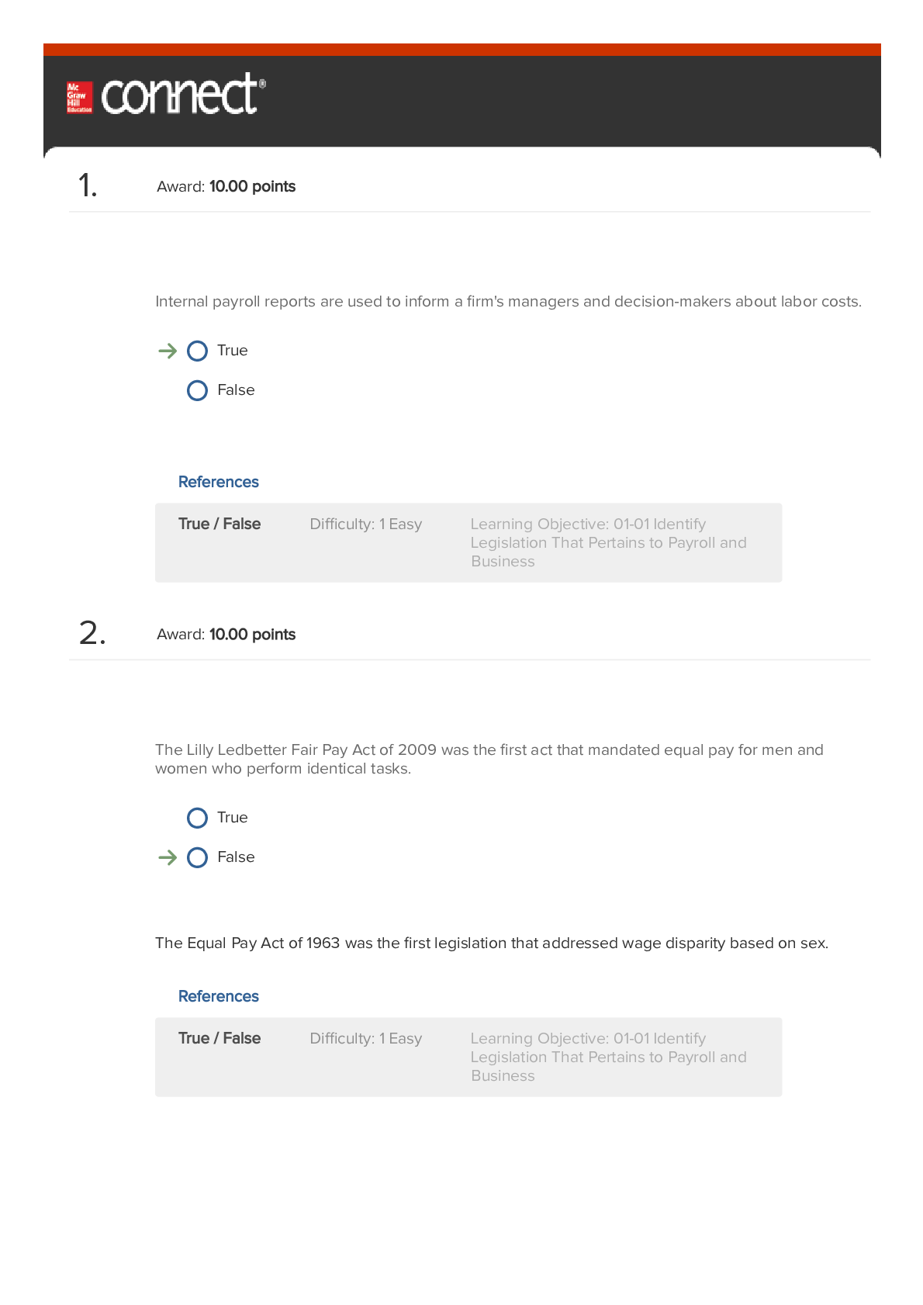Click 'True / False' label in question 2 references
This screenshot has height=1305, width=923.
[220, 1038]
